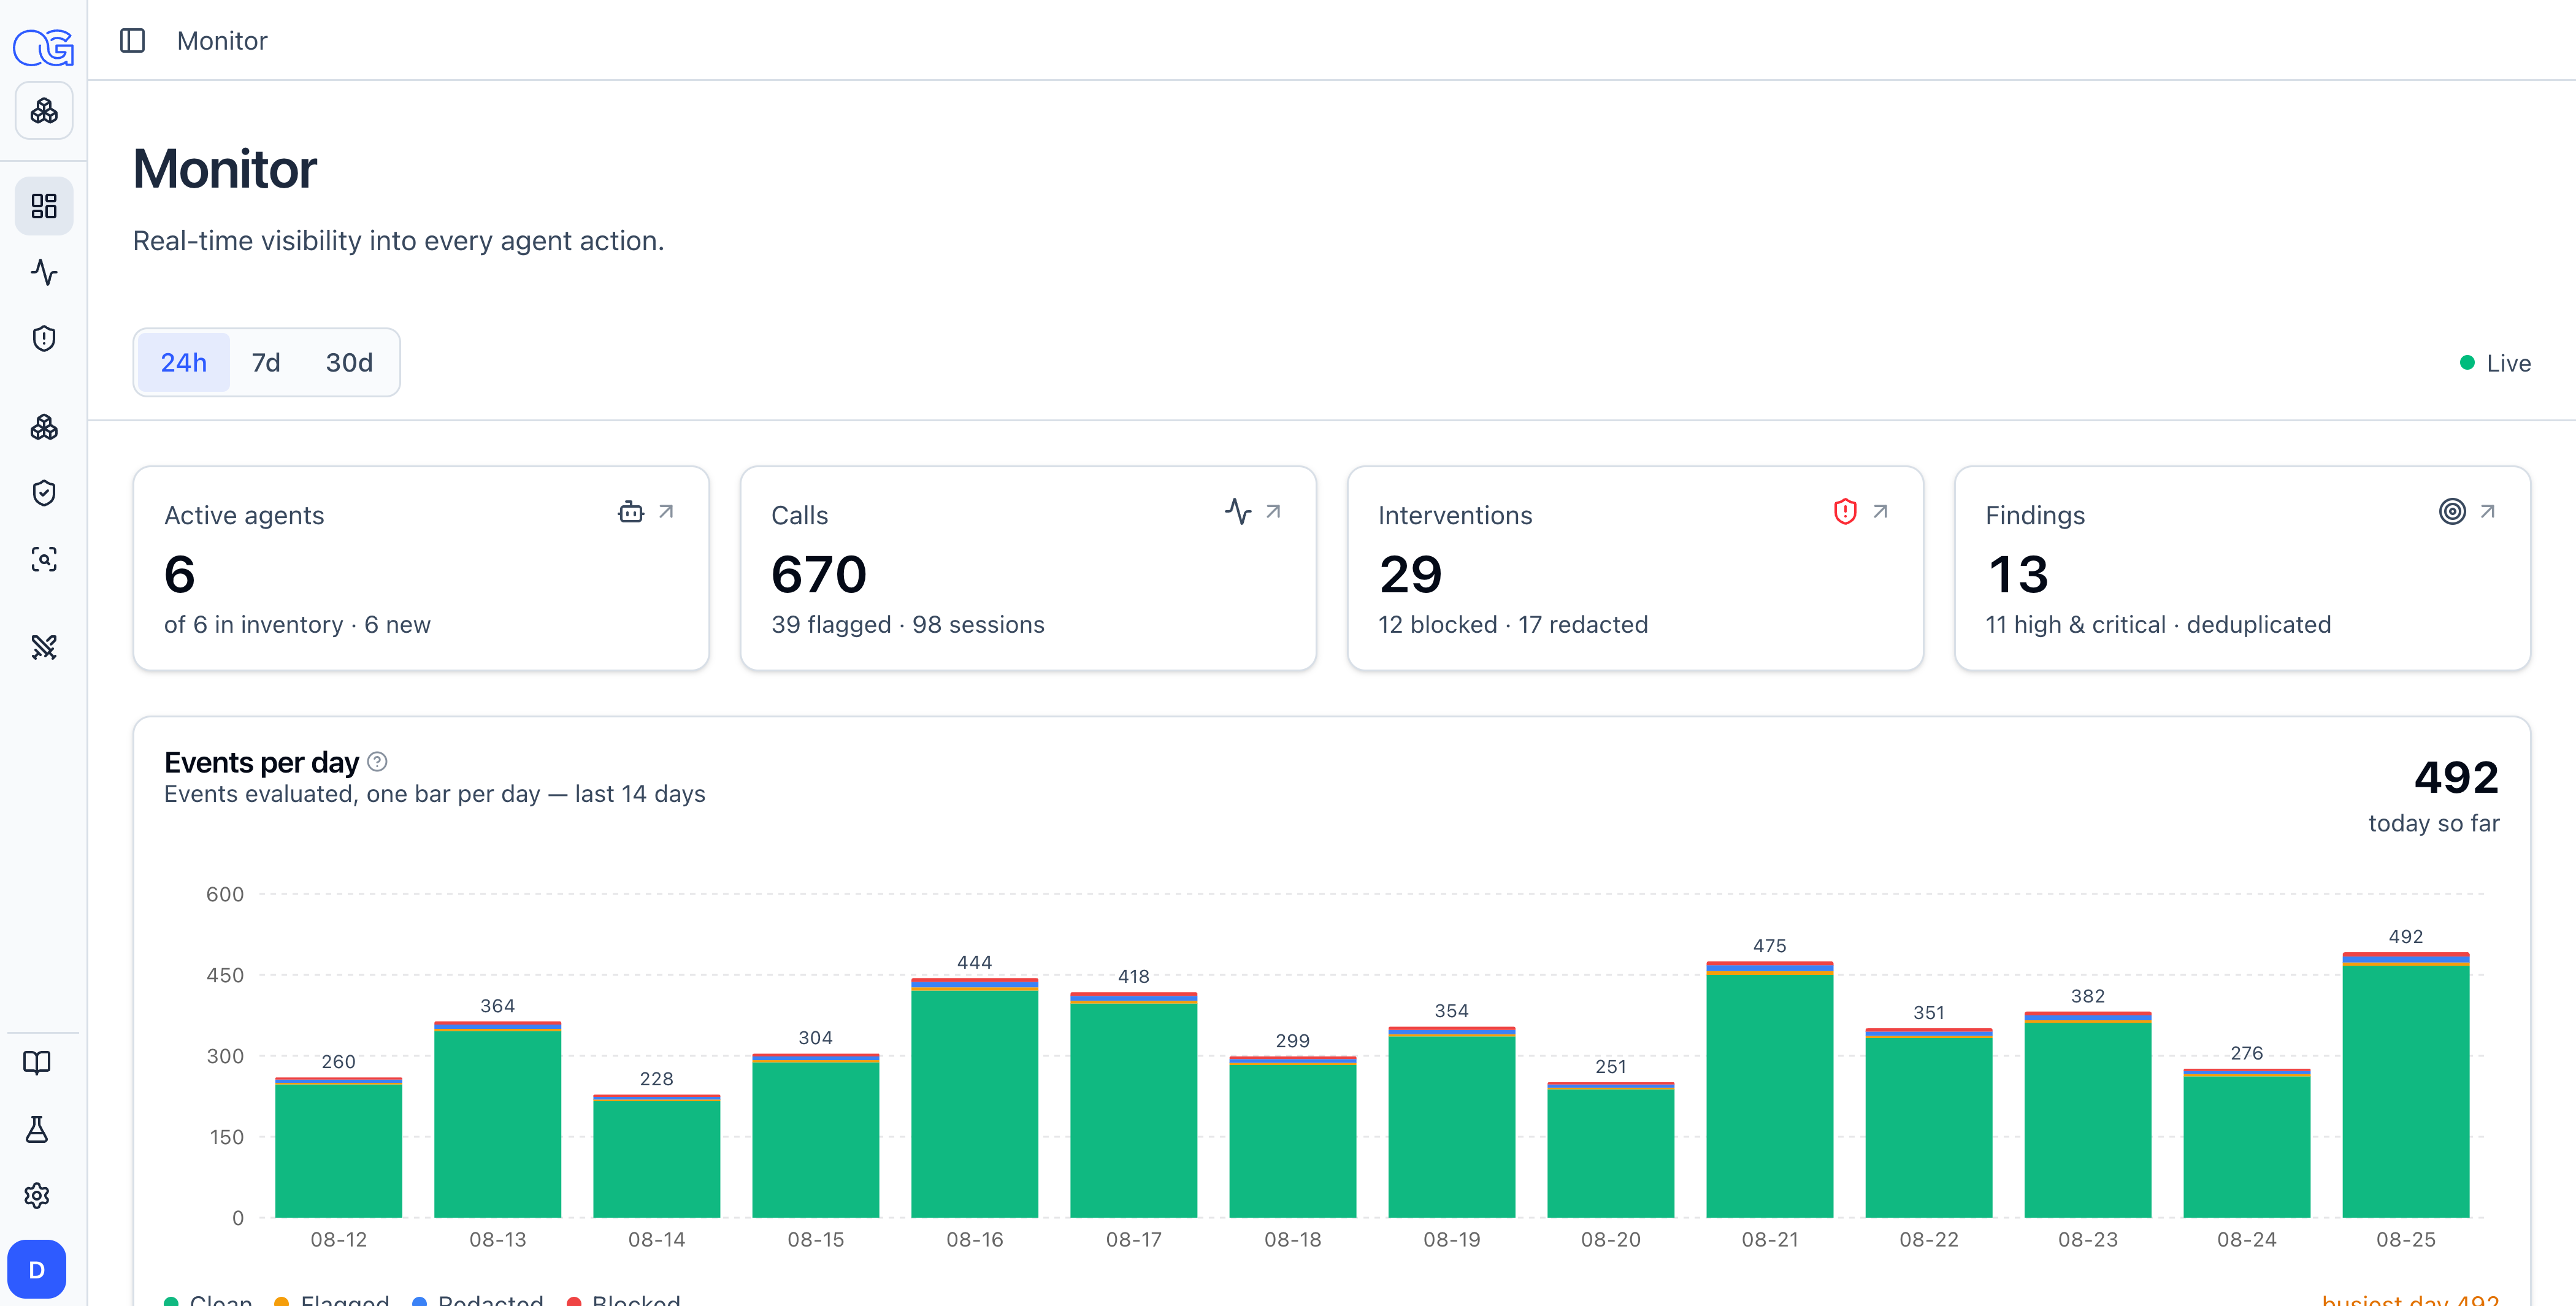Open the settings gear in sidebar
This screenshot has width=2576, height=1306.
[37, 1195]
